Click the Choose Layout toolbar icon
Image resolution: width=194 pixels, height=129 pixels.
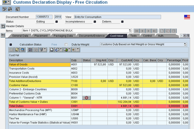(x=74, y=50)
